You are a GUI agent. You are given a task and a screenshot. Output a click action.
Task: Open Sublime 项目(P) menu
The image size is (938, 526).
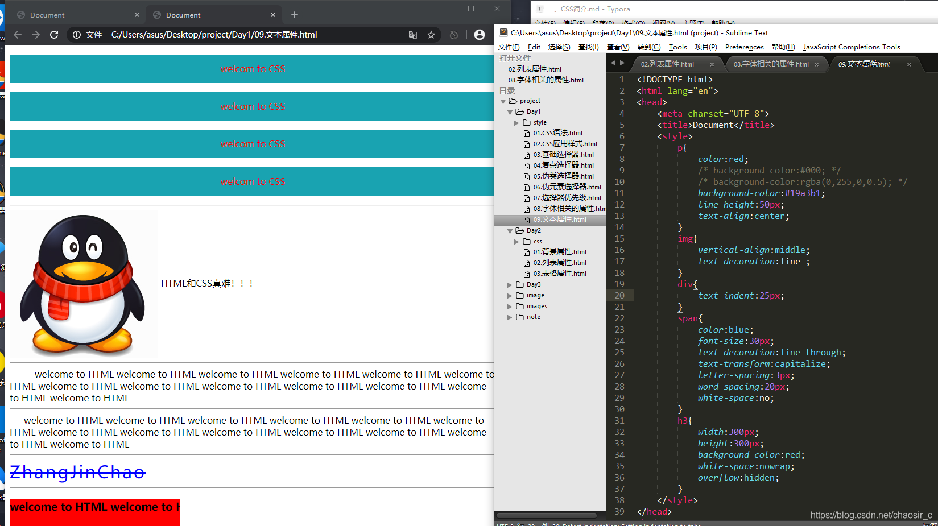coord(706,47)
